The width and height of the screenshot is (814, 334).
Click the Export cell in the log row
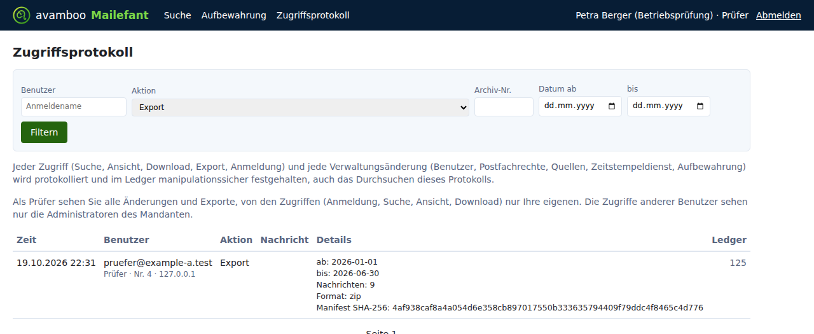tap(235, 263)
